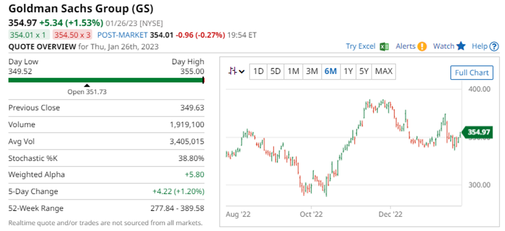The image size is (505, 231).
Task: Open the chart type dropdown
Action: click(236, 71)
